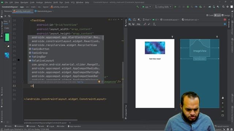
Task: Click the Clear Constraints icon
Action: click(145, 24)
